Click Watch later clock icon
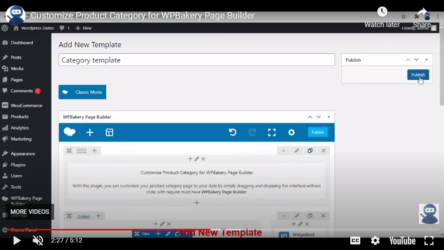This screenshot has width=444, height=250. tap(382, 12)
